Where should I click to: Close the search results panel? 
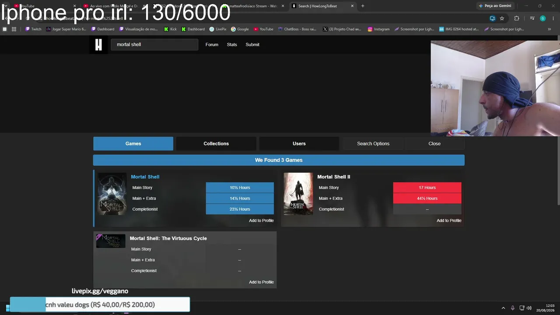(434, 143)
